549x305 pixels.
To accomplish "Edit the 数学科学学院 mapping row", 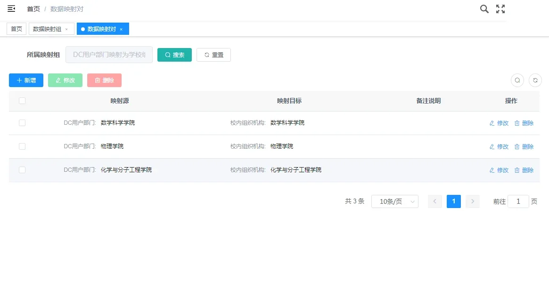I will point(499,123).
